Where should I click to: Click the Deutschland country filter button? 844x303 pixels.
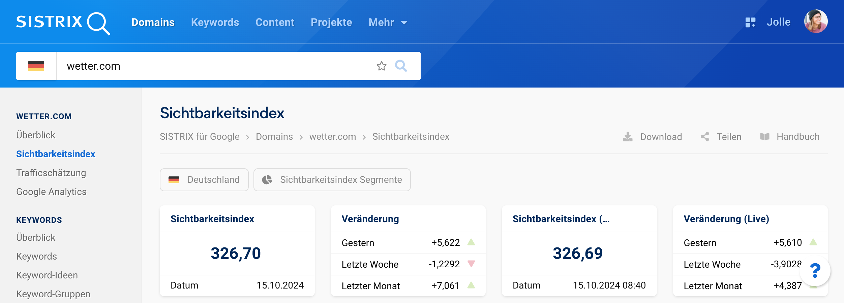(204, 180)
